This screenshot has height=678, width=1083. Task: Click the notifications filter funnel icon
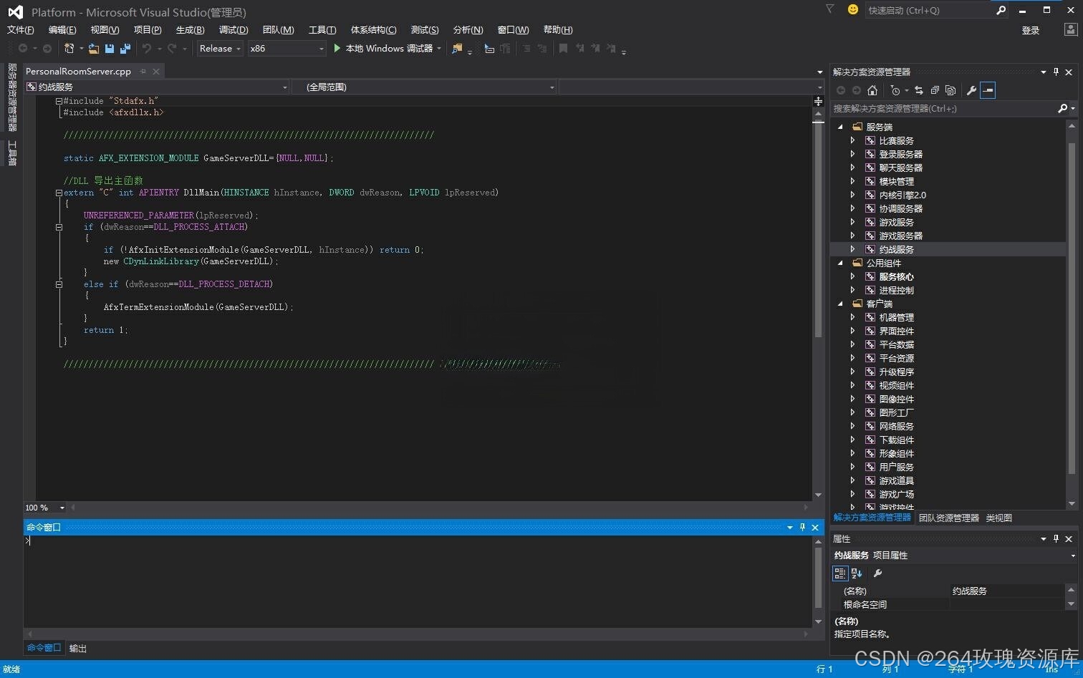[x=829, y=9]
